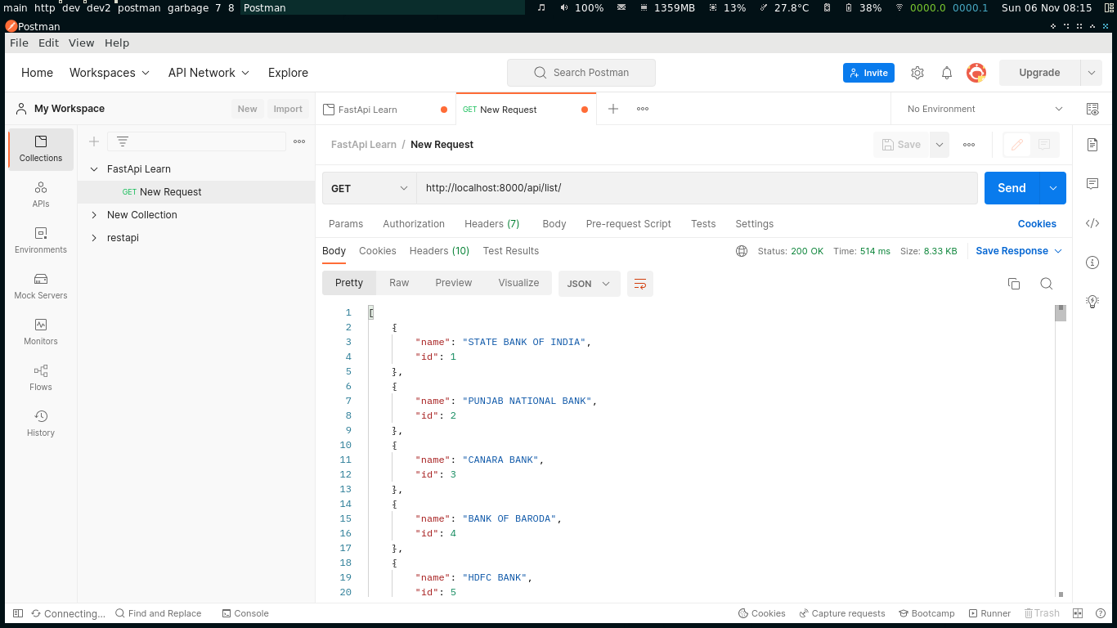
Task: Switch to Pre-request Script tab
Action: tap(628, 224)
